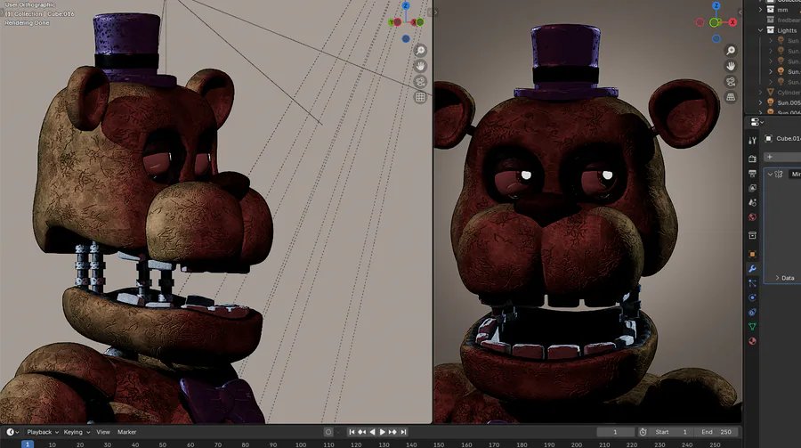Screen dimensions: 801x448
Task: Click green Y axis on right viewport gizmo
Action: tap(714, 22)
